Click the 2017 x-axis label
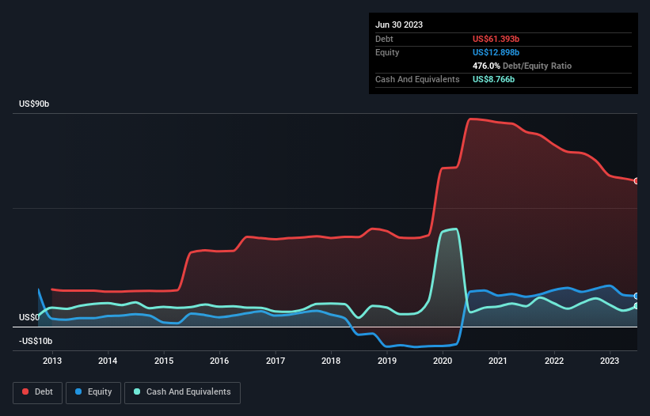Viewport: 650px width, 416px height. (x=276, y=361)
